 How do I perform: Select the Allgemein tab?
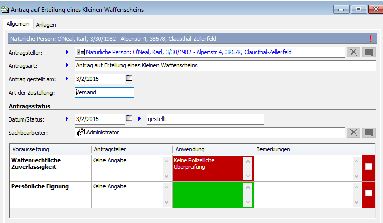pos(18,24)
